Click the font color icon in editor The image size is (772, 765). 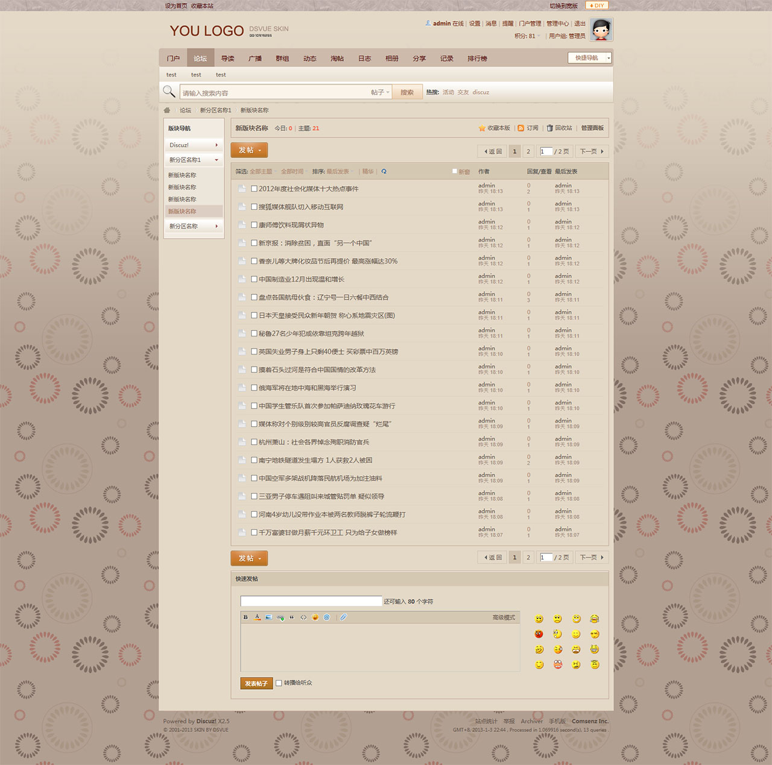257,617
